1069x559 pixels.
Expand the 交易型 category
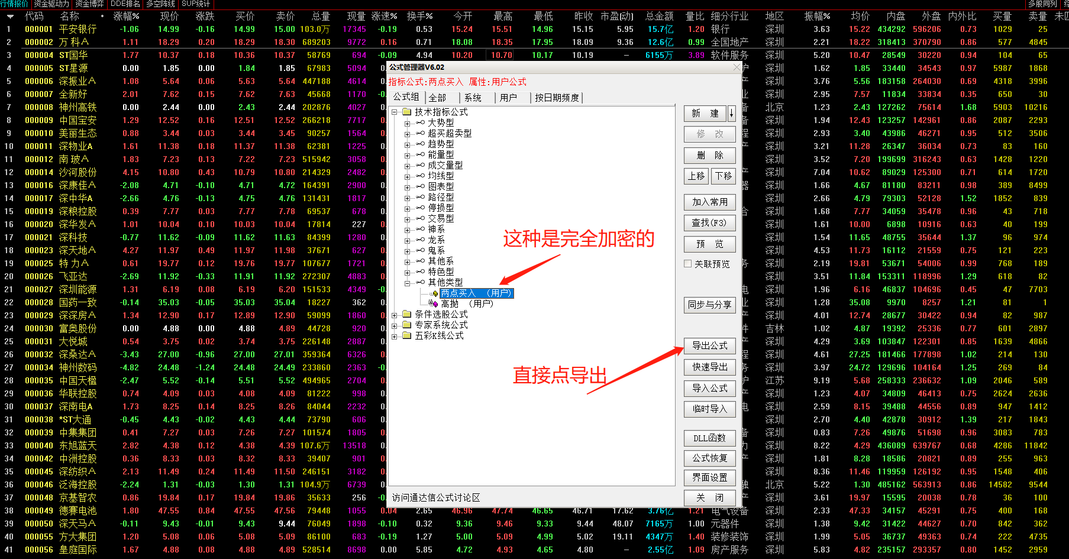[407, 219]
